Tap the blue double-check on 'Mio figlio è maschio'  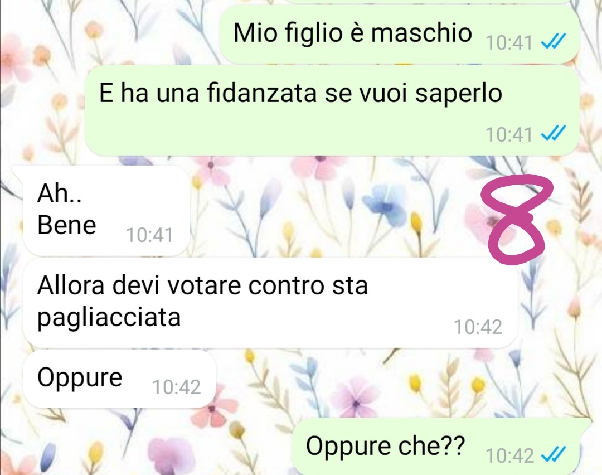554,41
